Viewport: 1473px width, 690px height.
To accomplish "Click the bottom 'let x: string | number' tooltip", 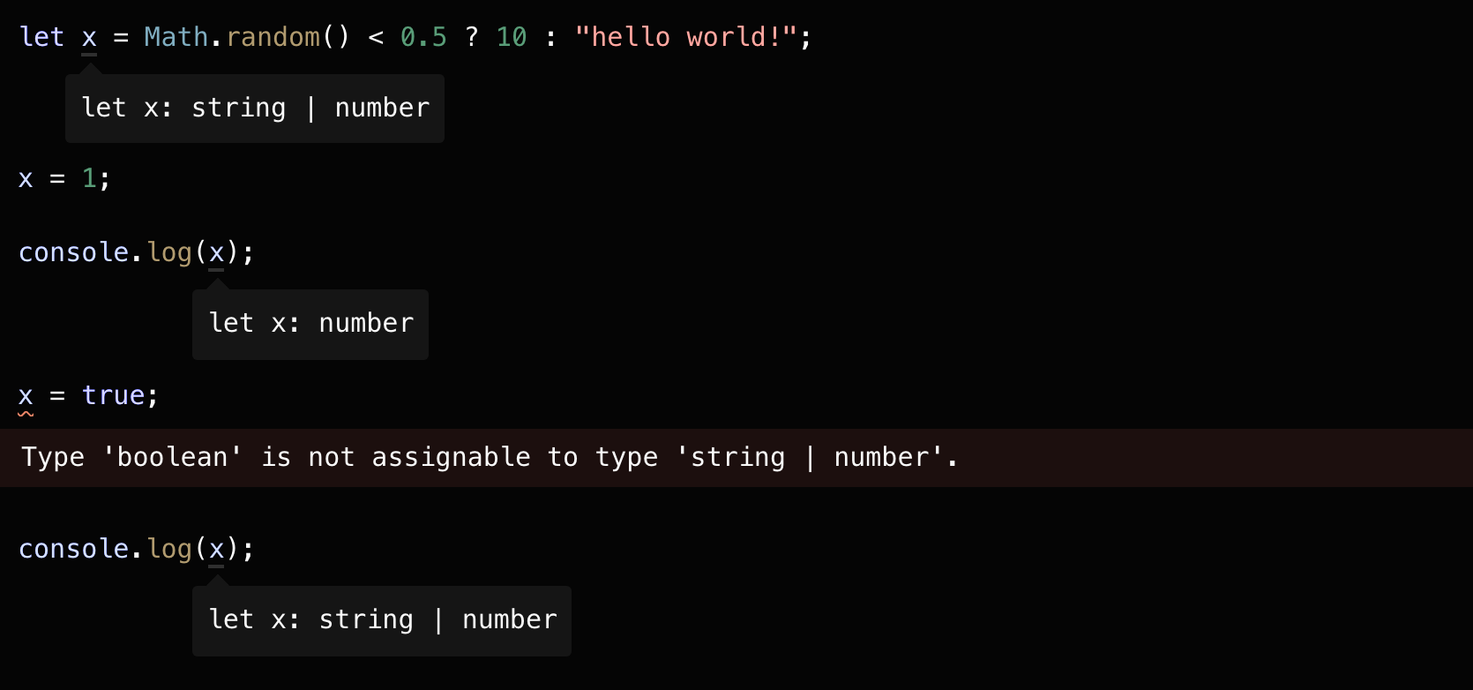I will (x=382, y=620).
